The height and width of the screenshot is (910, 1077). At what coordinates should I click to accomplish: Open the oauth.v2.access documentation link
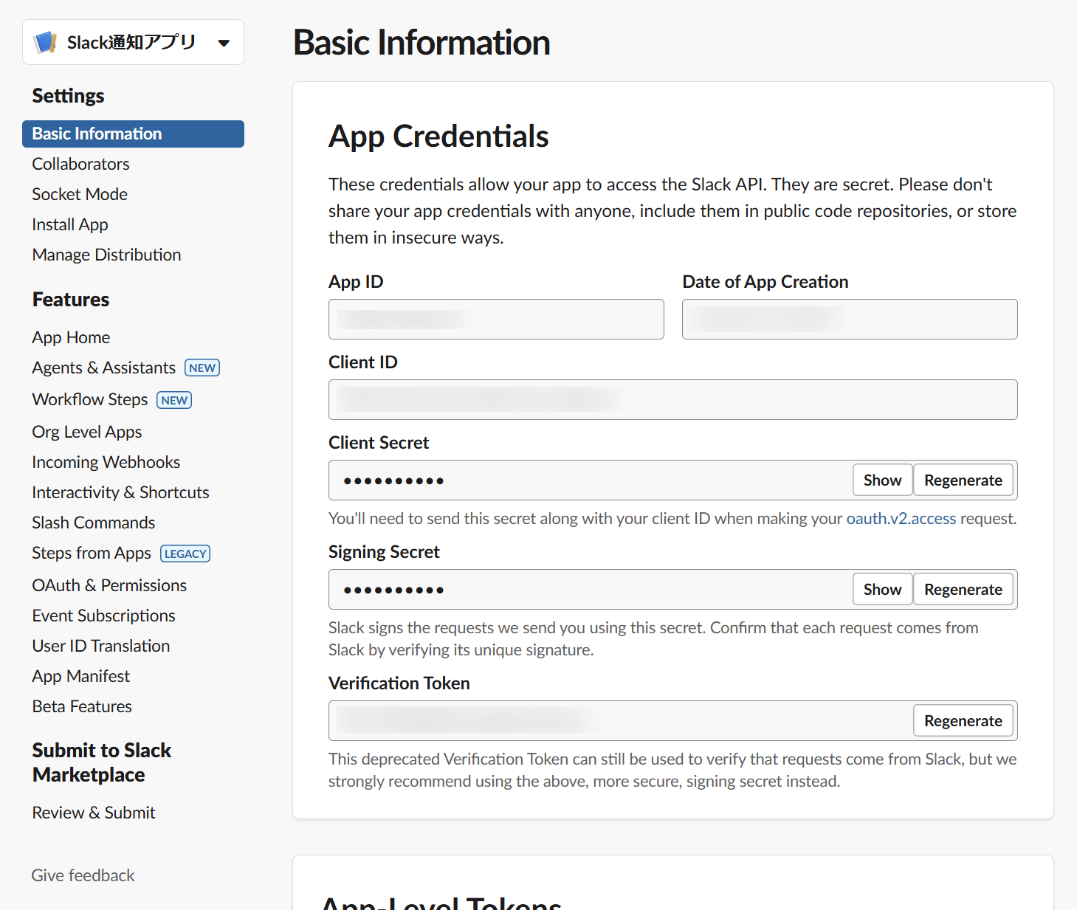coord(901,519)
